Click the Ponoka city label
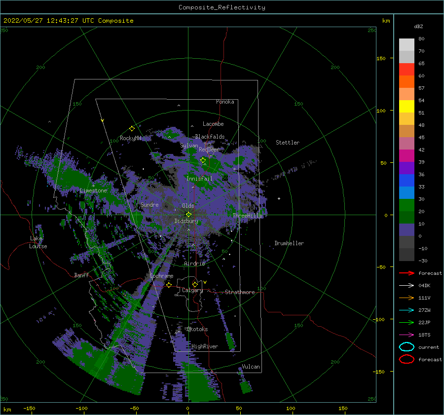Viewport: 444px width, 415px height. 225,102
